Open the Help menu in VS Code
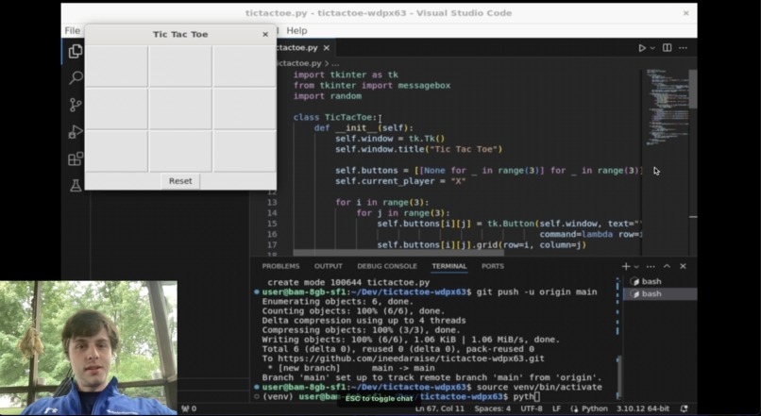Image resolution: width=761 pixels, height=416 pixels. (x=296, y=30)
